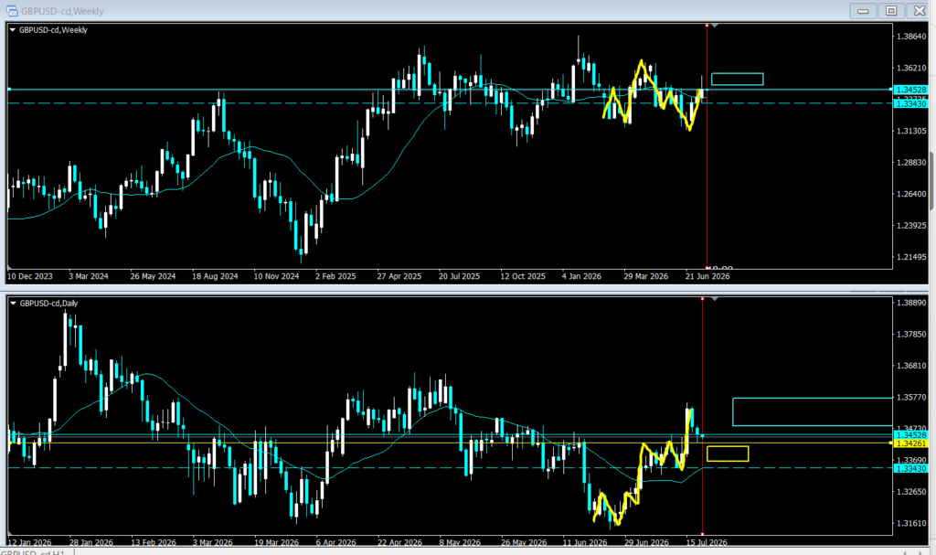The image size is (936, 555).
Task: Click the 1.38890 level on Daily price scale
Action: tap(911, 303)
